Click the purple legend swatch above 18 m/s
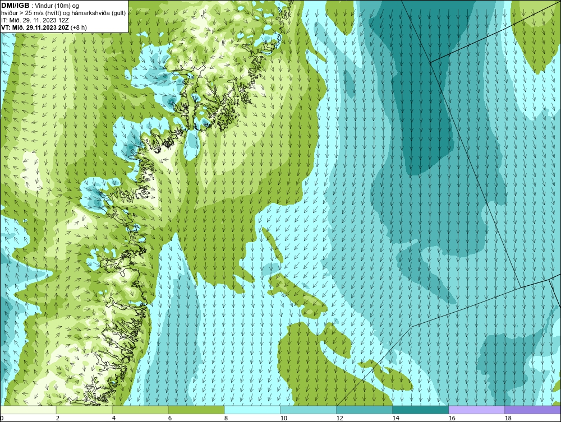Viewport: 561px width, 422px height. 532,410
